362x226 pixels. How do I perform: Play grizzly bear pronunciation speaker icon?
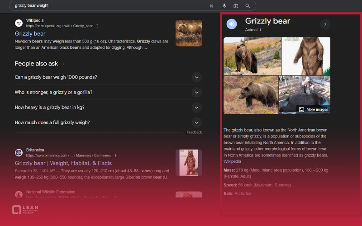coord(232,24)
